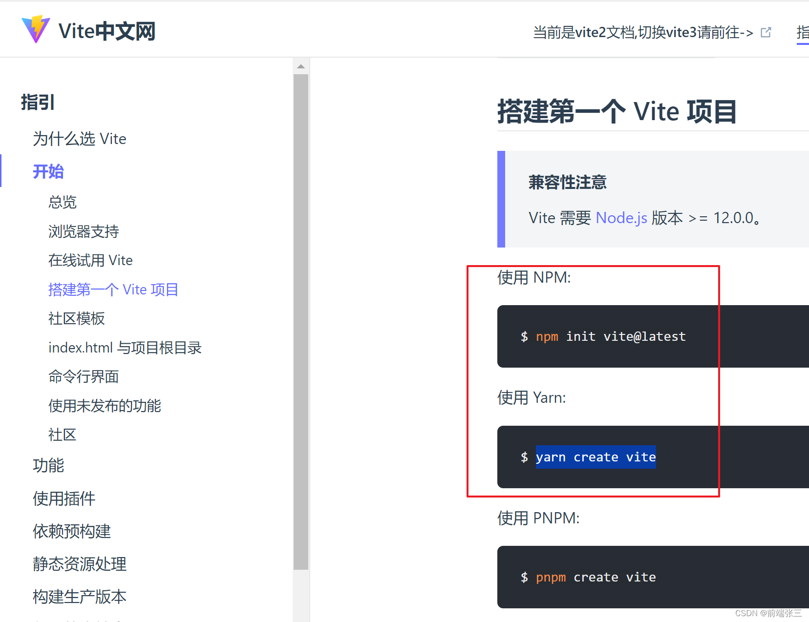Click the 兼容性注意 note title
809x622 pixels.
[x=568, y=182]
